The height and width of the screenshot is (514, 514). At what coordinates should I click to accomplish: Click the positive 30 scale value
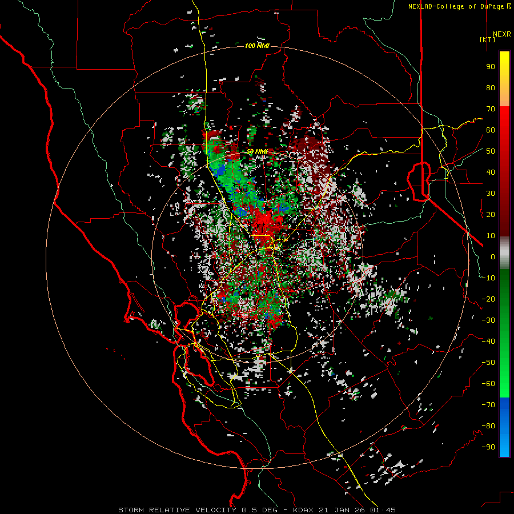pyautogui.click(x=491, y=194)
